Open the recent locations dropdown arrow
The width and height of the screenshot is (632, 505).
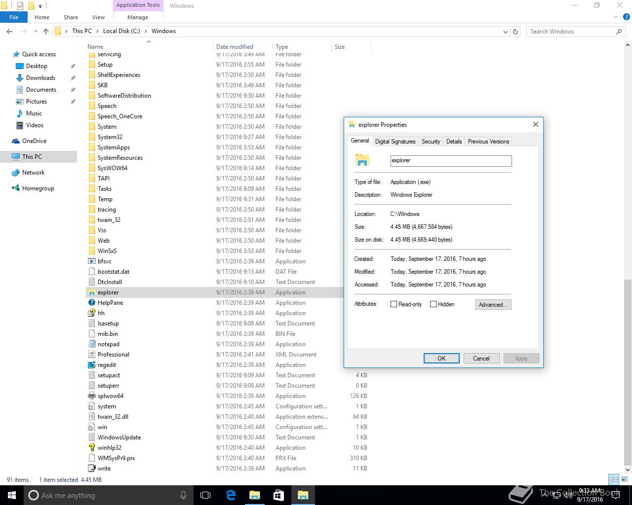[36, 32]
